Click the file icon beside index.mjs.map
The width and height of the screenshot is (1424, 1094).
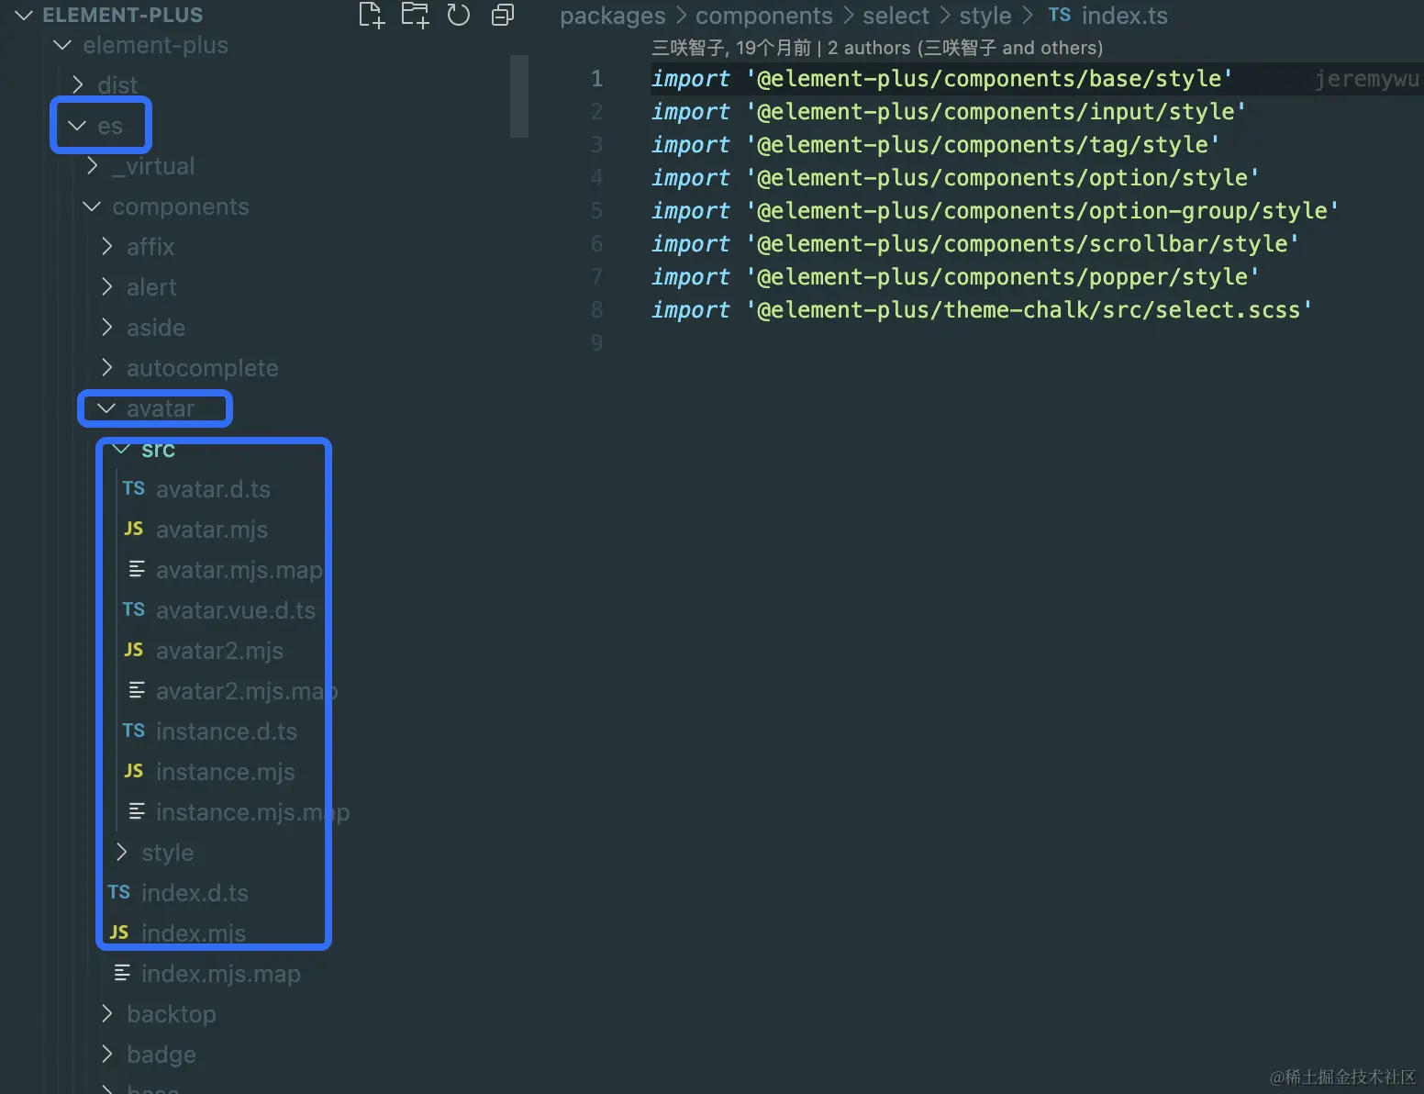(122, 973)
